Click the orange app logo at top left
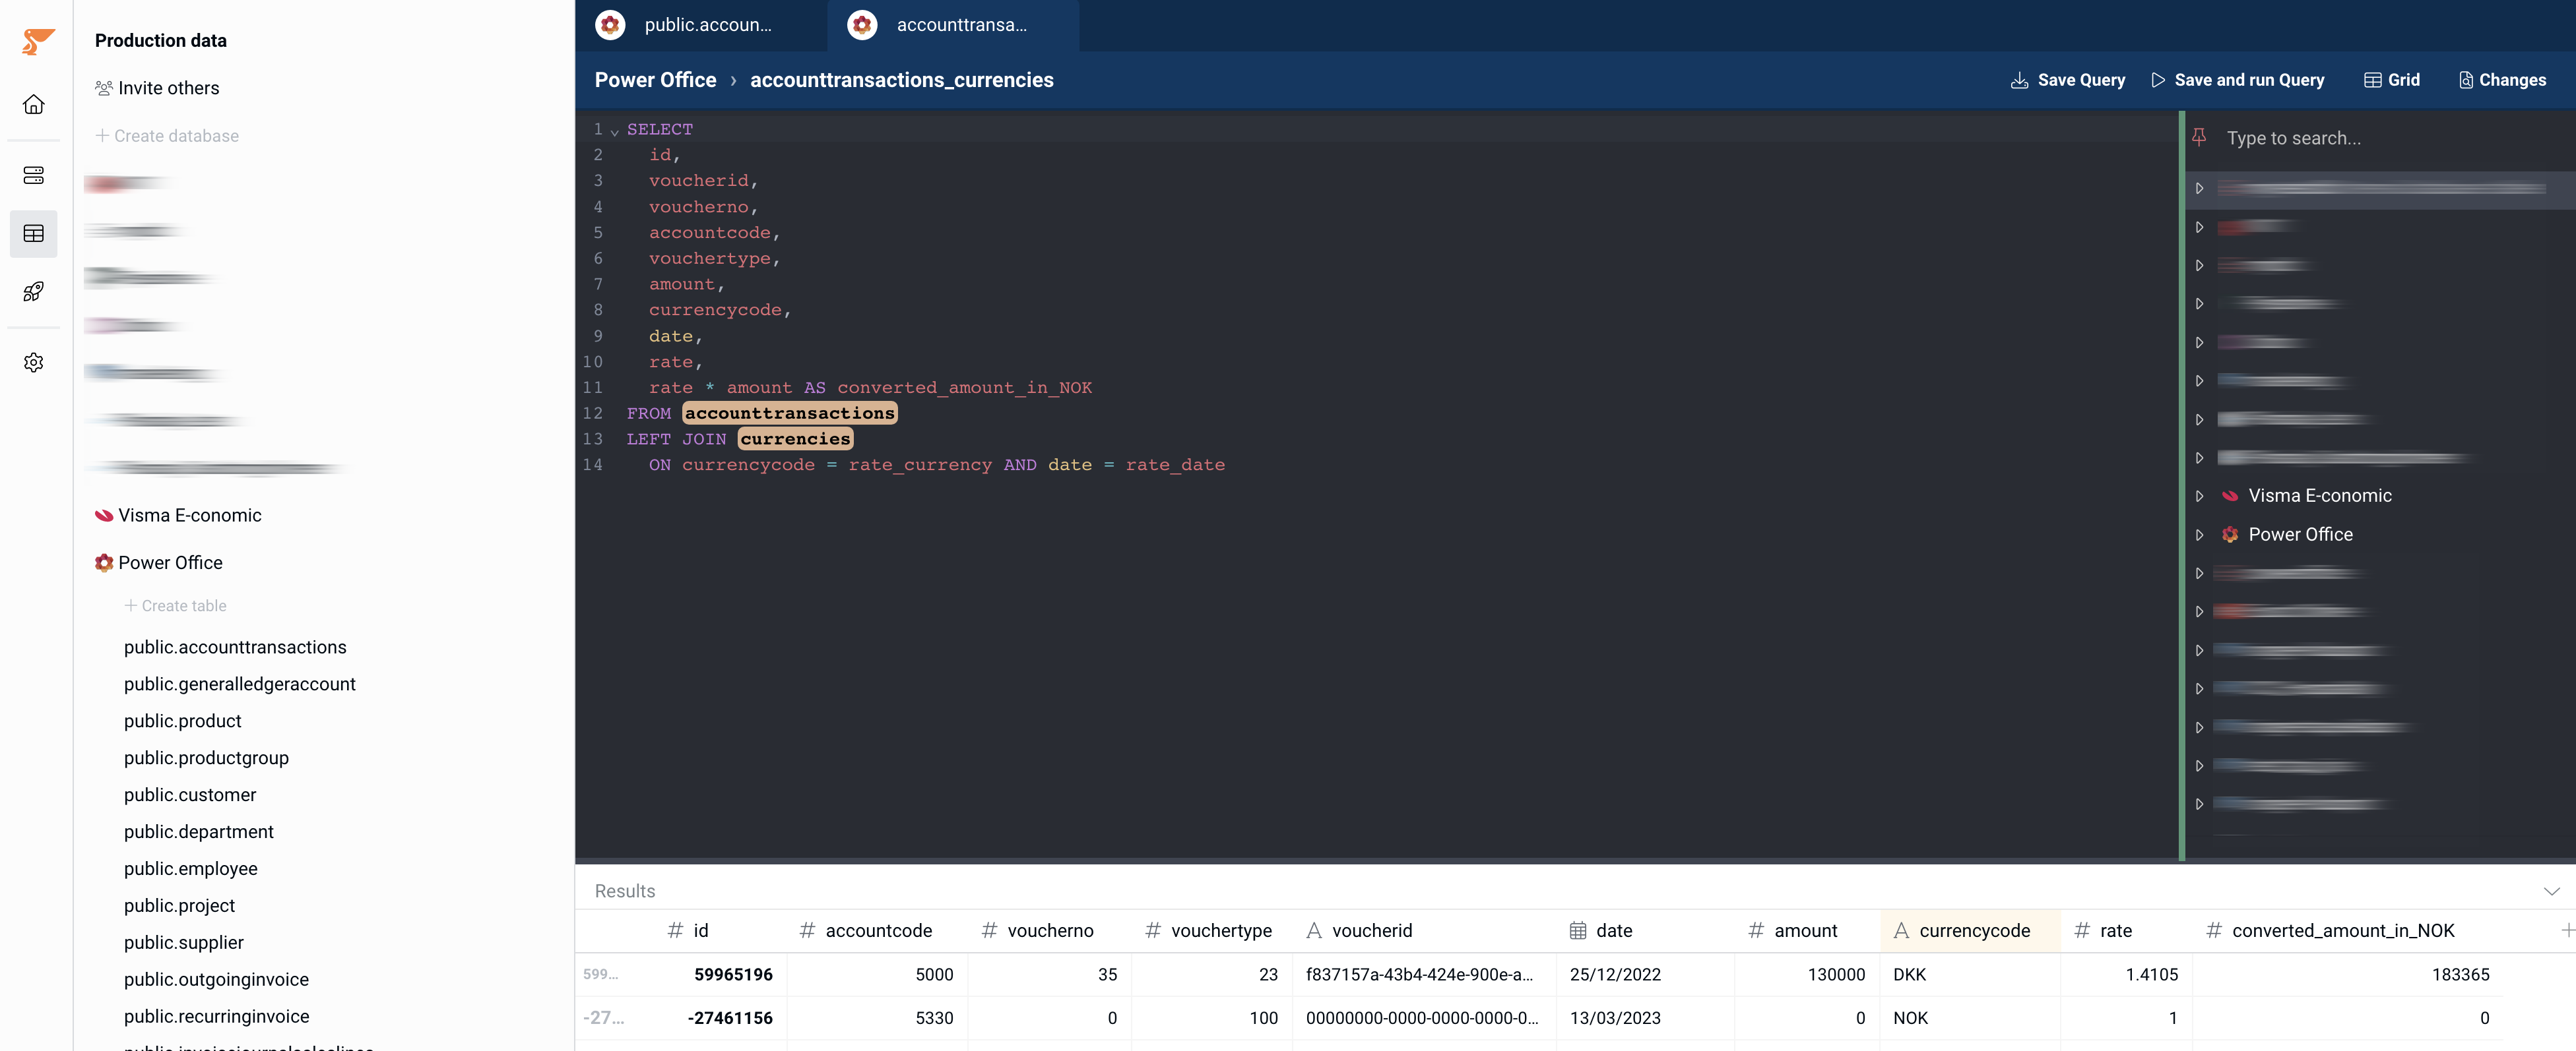Screen dimensions: 2576x1051 pyautogui.click(x=37, y=41)
